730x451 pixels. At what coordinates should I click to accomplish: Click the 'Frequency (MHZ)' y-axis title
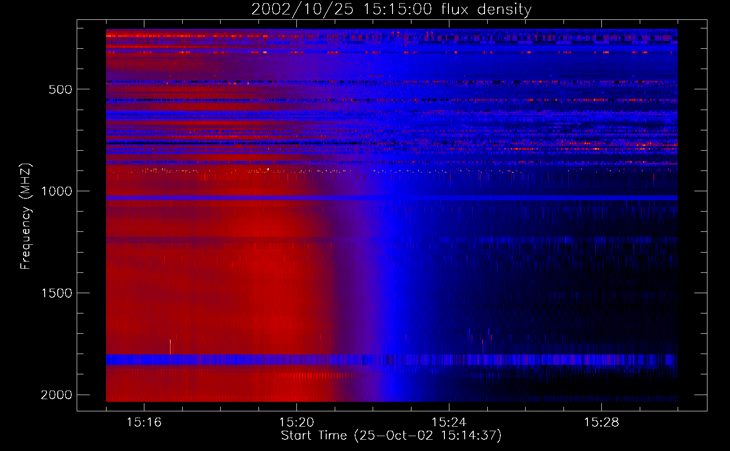click(x=26, y=216)
